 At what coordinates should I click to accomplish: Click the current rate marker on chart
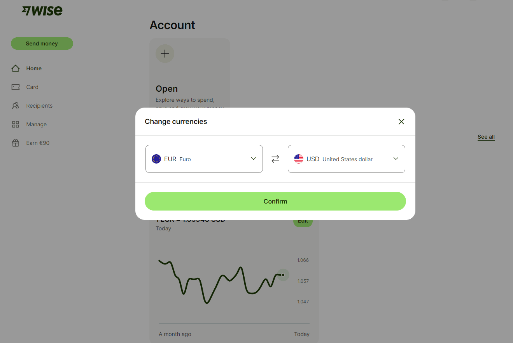click(x=283, y=275)
